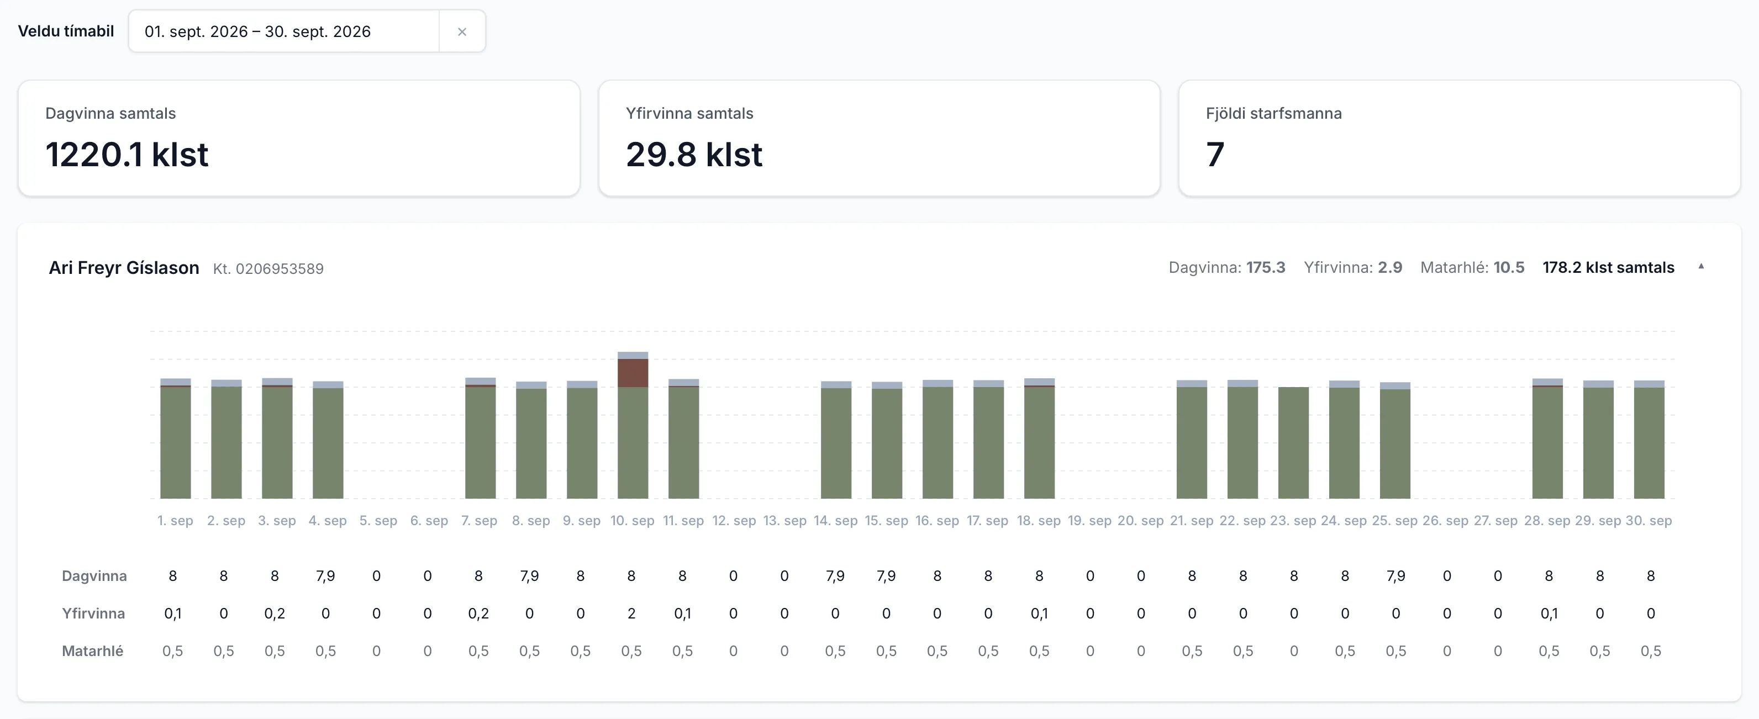
Task: Click the Matarhlé row label
Action: [93, 651]
